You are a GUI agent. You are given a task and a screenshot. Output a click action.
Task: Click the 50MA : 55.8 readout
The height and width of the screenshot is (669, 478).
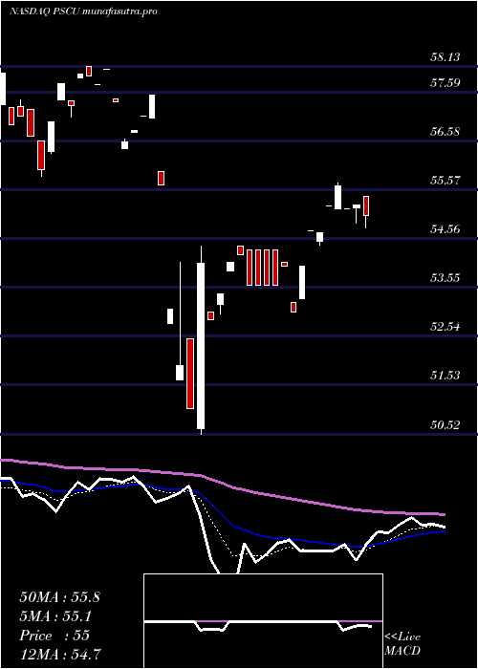[59, 597]
